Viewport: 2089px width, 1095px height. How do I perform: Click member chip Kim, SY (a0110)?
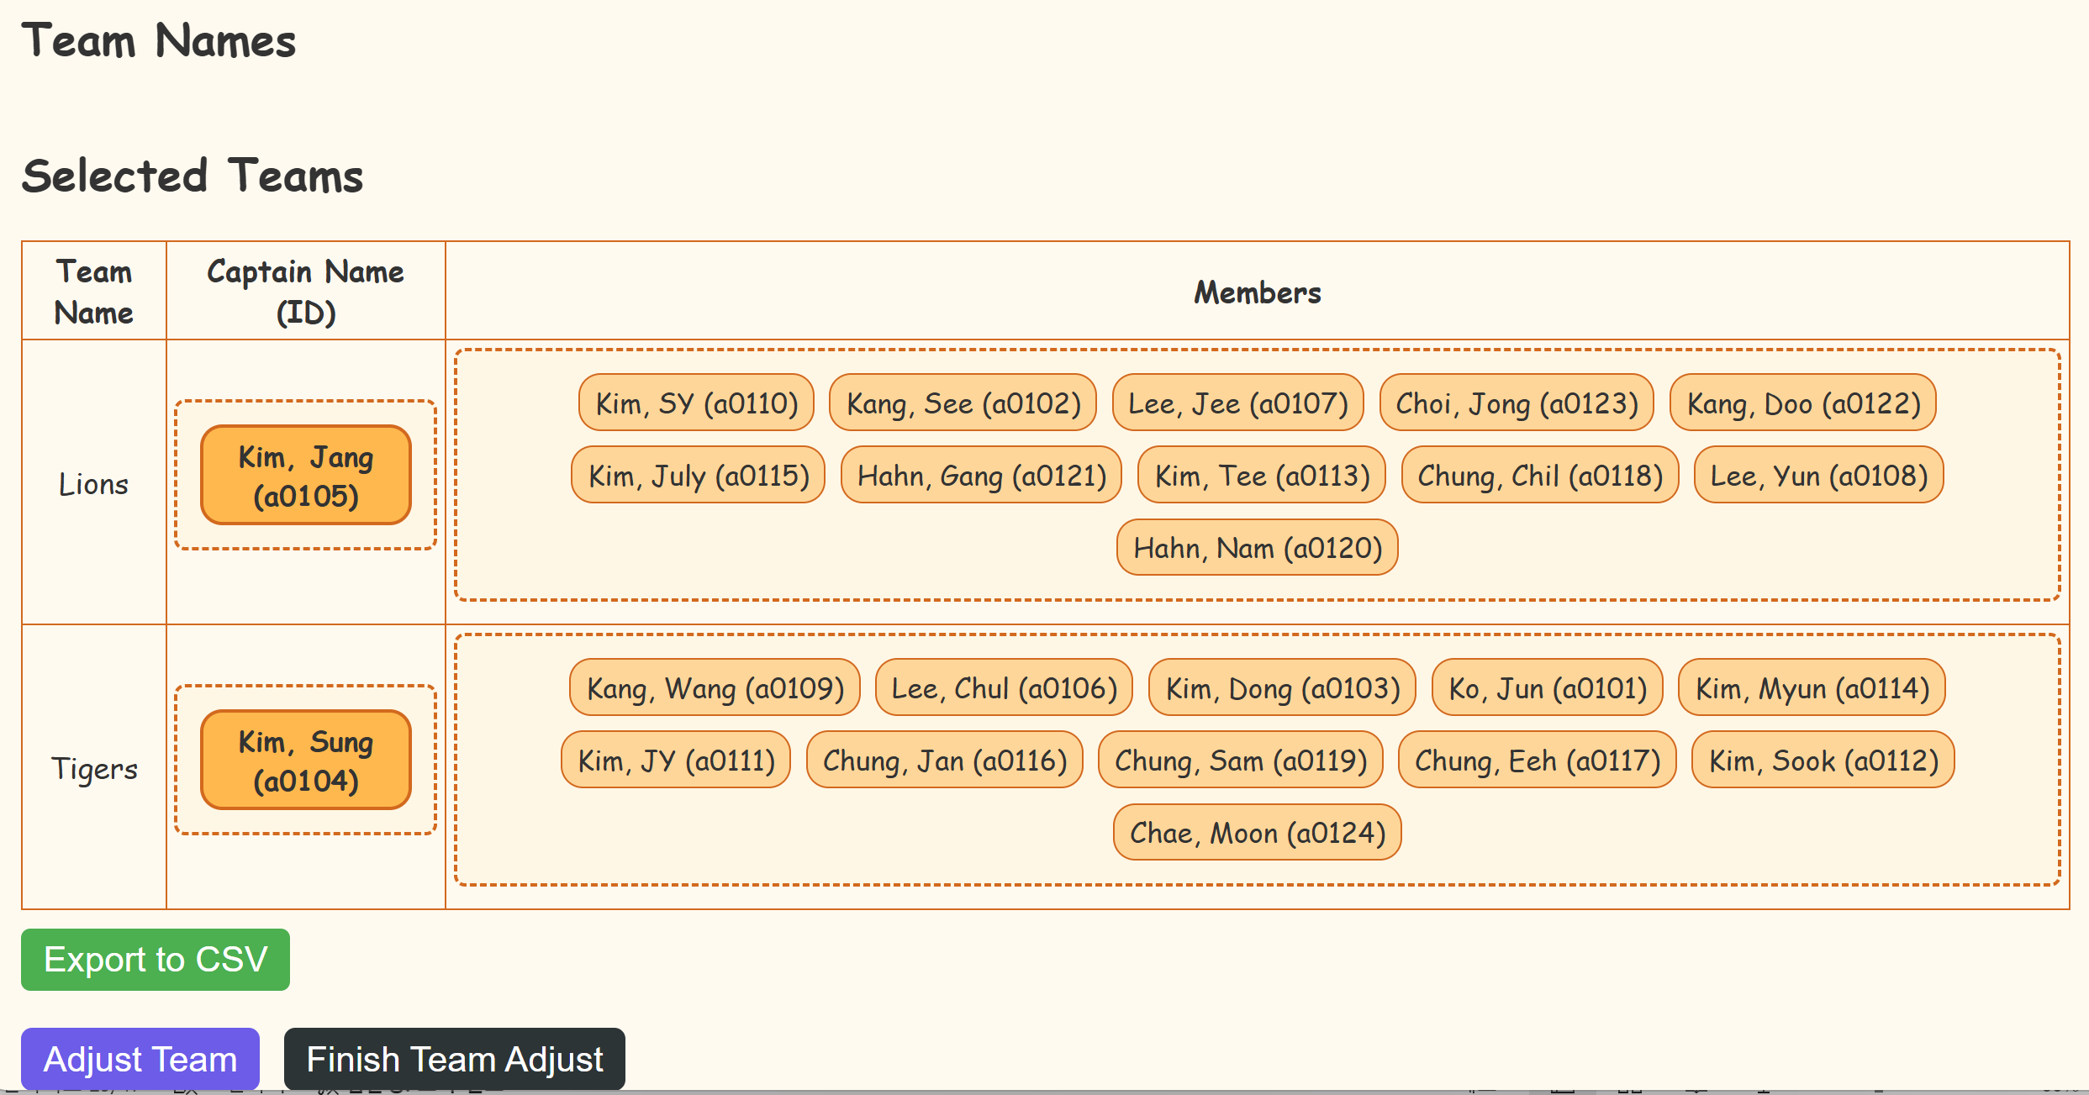tap(696, 403)
